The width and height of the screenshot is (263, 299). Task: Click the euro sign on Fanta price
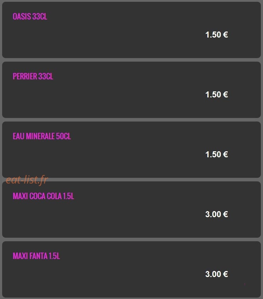coord(225,274)
